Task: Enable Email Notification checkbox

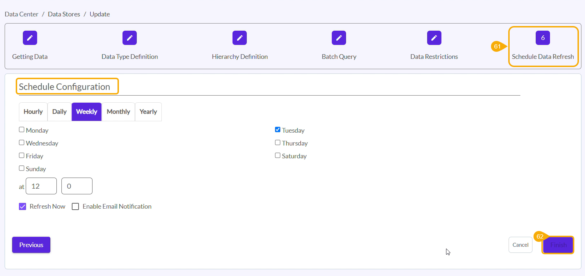Action: [75, 206]
